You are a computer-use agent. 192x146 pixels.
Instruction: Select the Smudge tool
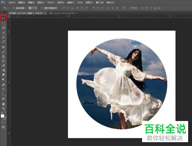(3, 75)
